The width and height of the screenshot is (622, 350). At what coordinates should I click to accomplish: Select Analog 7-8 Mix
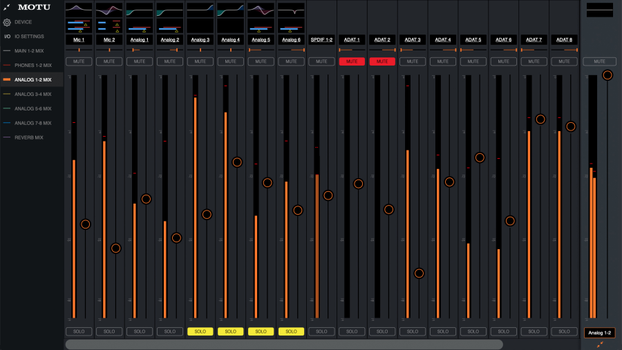(x=33, y=124)
